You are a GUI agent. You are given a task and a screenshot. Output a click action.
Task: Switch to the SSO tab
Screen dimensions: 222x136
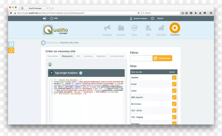(x=78, y=56)
